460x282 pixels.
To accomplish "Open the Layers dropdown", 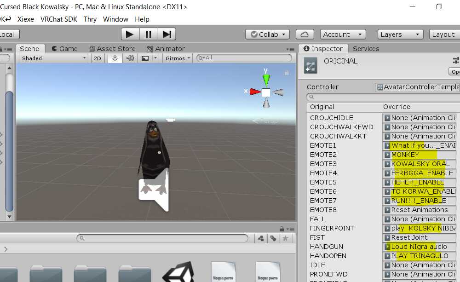I will (400, 35).
